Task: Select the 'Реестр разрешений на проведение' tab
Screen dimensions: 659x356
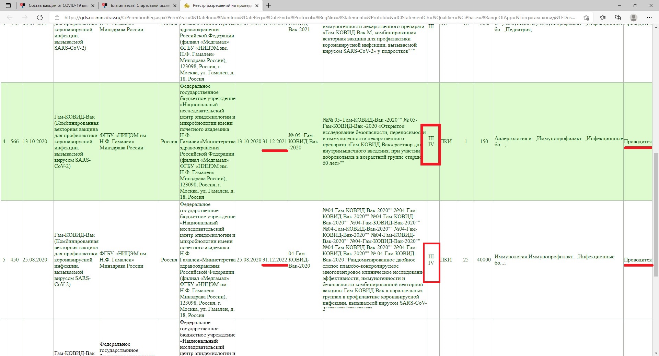Action: pos(221,5)
